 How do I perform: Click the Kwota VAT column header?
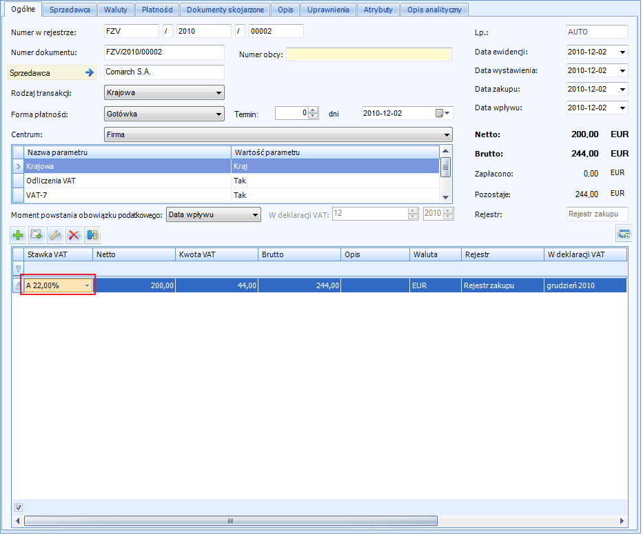[217, 254]
